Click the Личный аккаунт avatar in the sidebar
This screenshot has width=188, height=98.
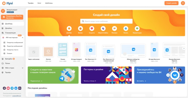click(3, 11)
